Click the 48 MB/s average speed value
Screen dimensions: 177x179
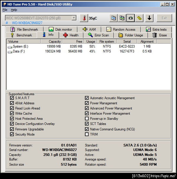point(150,159)
